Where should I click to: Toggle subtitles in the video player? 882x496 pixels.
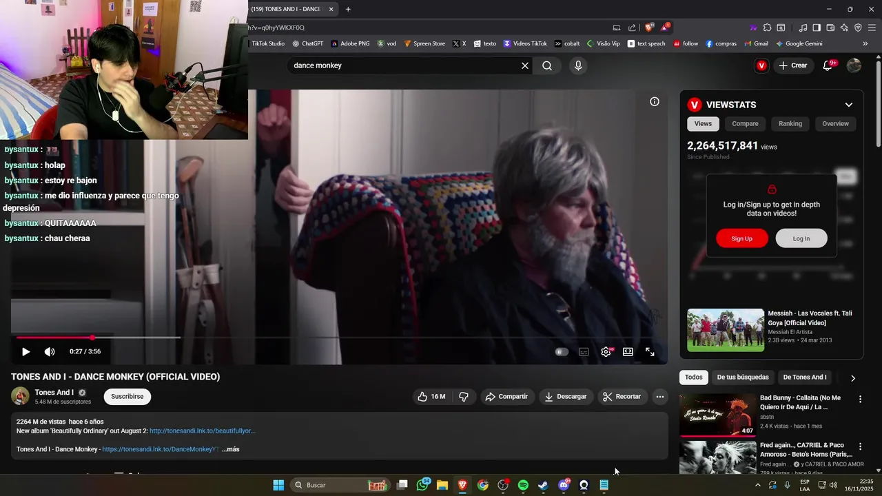[x=584, y=352]
